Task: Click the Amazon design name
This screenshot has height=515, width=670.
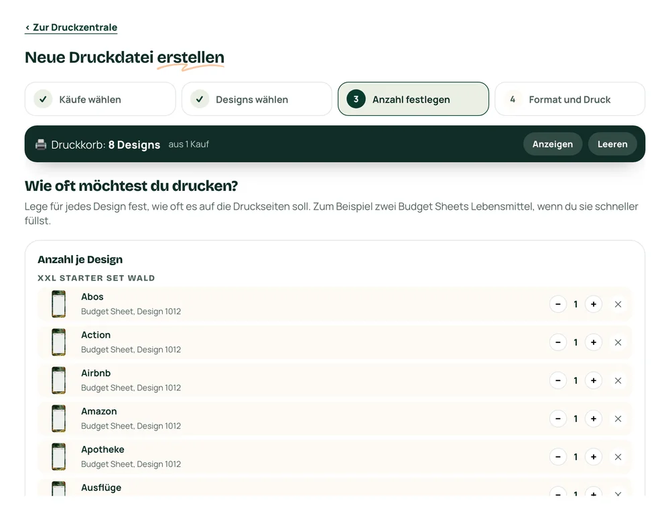Action: [x=98, y=411]
